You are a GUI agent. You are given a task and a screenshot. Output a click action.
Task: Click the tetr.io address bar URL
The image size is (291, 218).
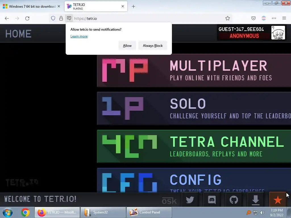coord(85,18)
